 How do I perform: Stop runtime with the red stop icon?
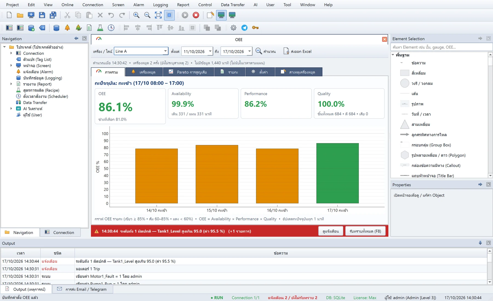point(196,15)
